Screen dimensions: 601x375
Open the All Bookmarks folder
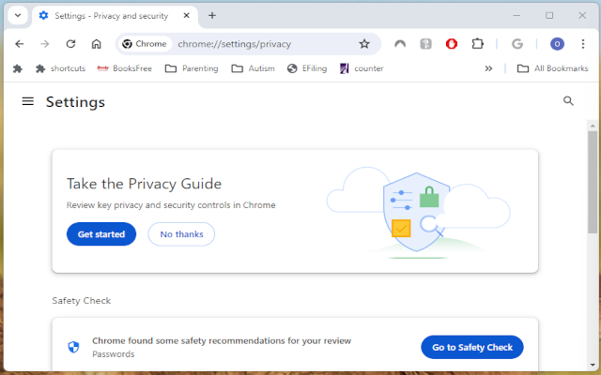click(x=552, y=68)
